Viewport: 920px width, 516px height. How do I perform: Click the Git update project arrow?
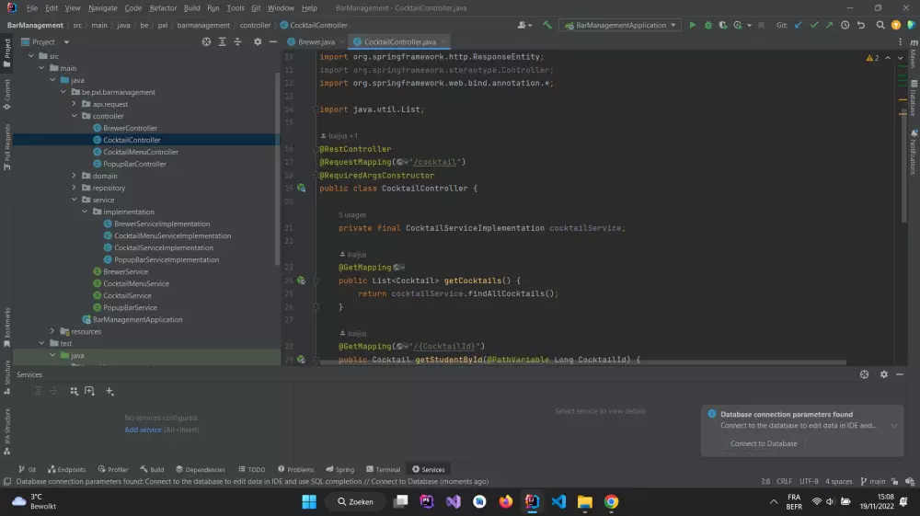(799, 26)
